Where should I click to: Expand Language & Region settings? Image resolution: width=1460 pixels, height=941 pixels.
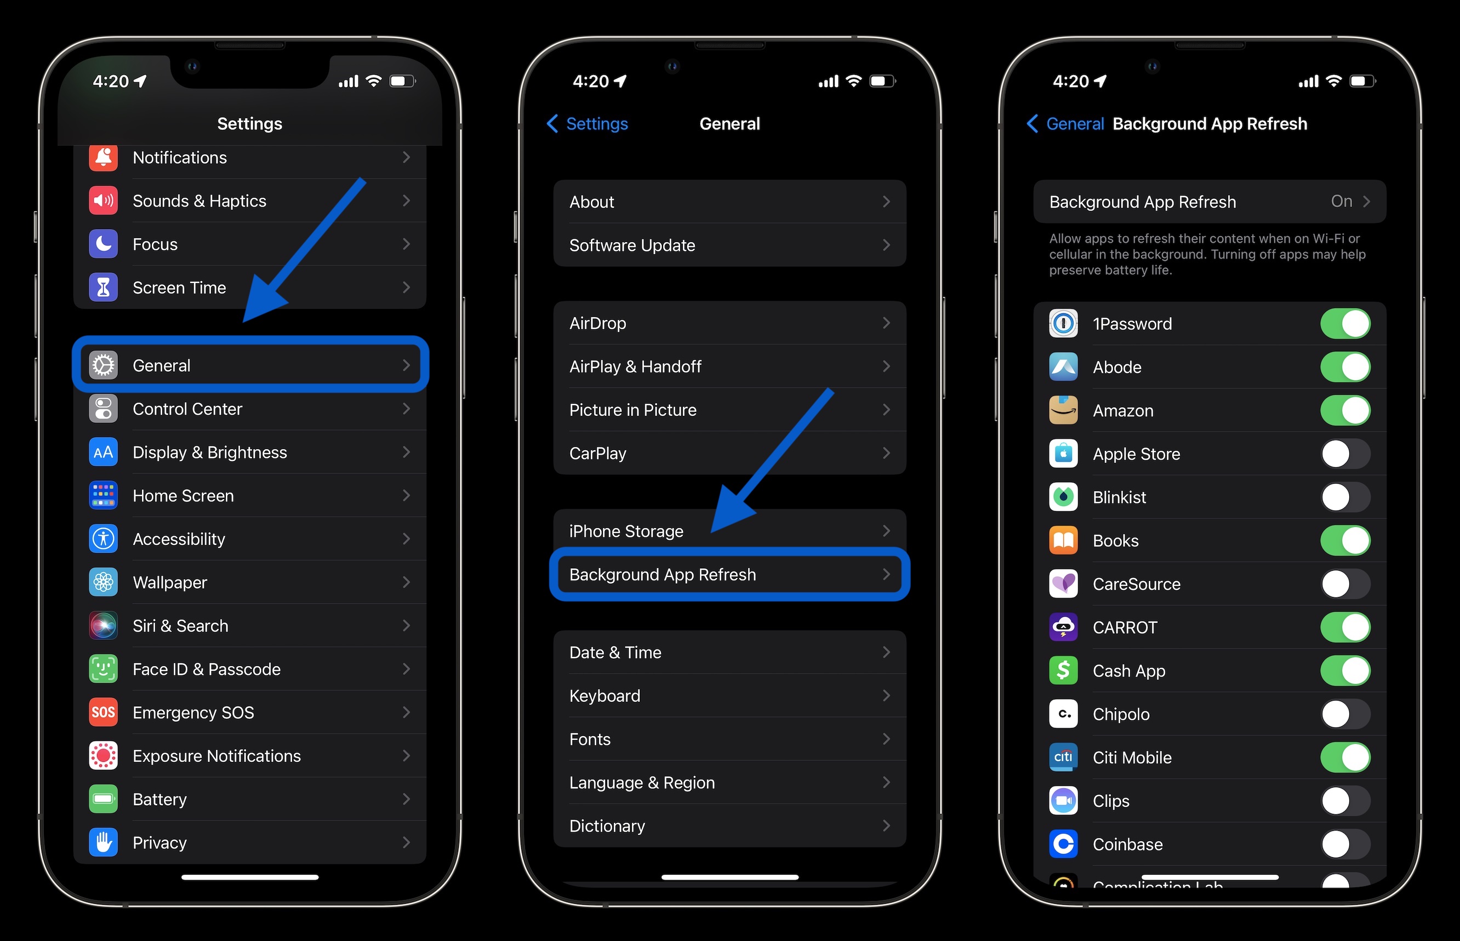tap(730, 783)
